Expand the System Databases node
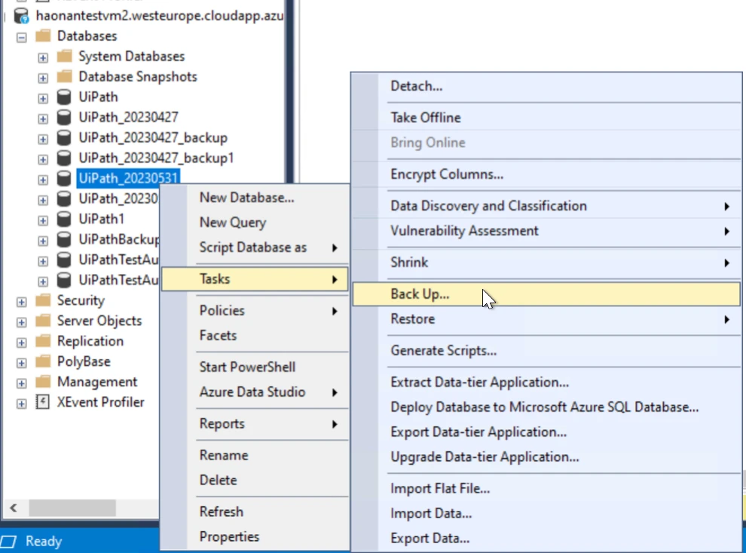 43,57
